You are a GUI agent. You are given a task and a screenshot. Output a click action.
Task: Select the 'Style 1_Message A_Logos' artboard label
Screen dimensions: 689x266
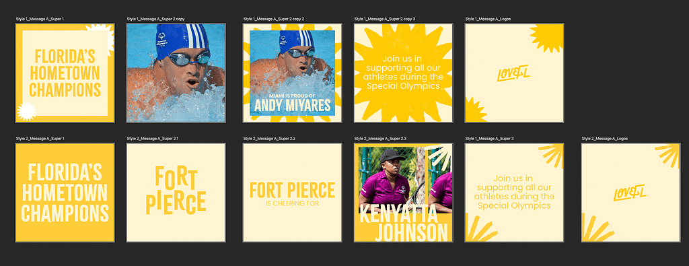[488, 19]
